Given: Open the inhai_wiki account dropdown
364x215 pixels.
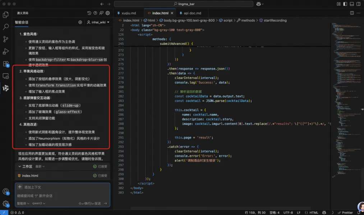Looking at the screenshot, I should [98, 22].
